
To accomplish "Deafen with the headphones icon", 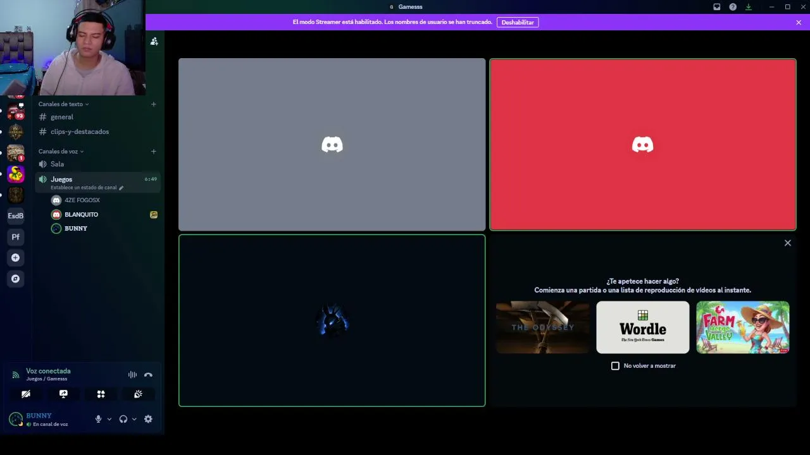I will [123, 419].
